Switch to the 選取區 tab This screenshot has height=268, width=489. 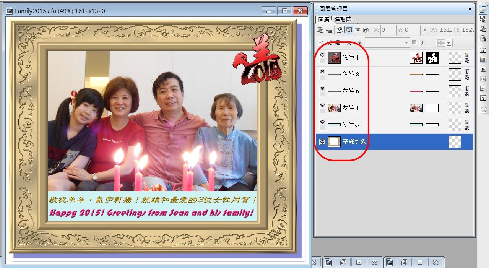click(343, 20)
